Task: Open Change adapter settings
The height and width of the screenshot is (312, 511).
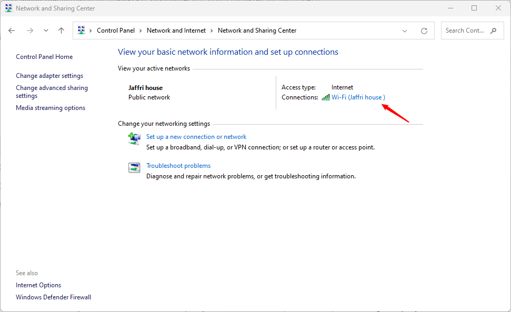Action: [x=49, y=76]
